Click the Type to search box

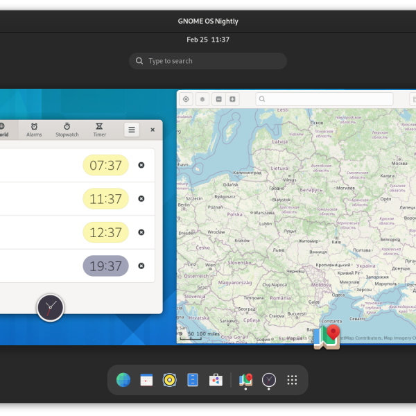(208, 61)
